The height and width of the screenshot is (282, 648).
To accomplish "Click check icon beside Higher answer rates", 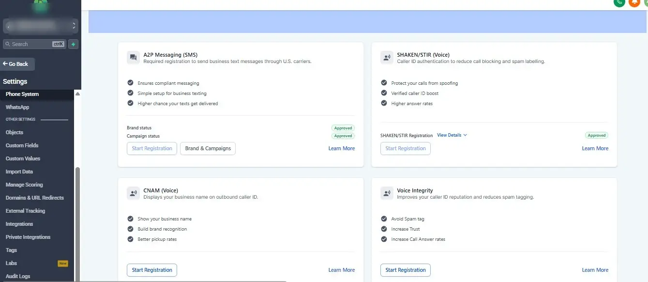I will [x=384, y=103].
